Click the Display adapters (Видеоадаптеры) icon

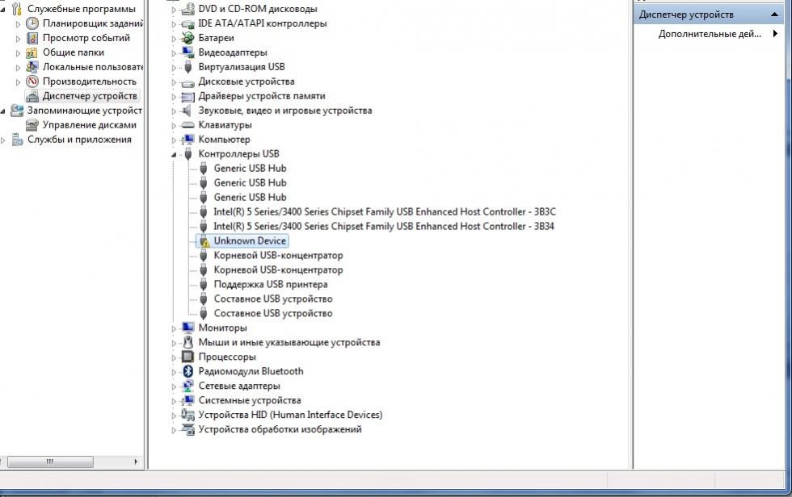pos(187,52)
